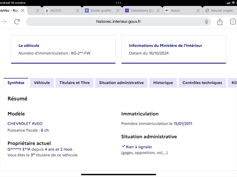Open the tab overview showing 7 tabs
The height and width of the screenshot is (177, 237).
click(233, 22)
